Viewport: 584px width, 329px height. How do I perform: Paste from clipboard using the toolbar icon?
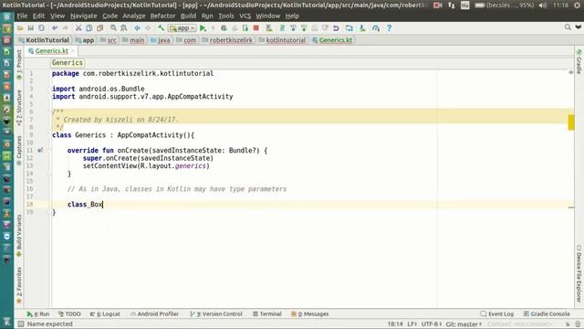99,28
